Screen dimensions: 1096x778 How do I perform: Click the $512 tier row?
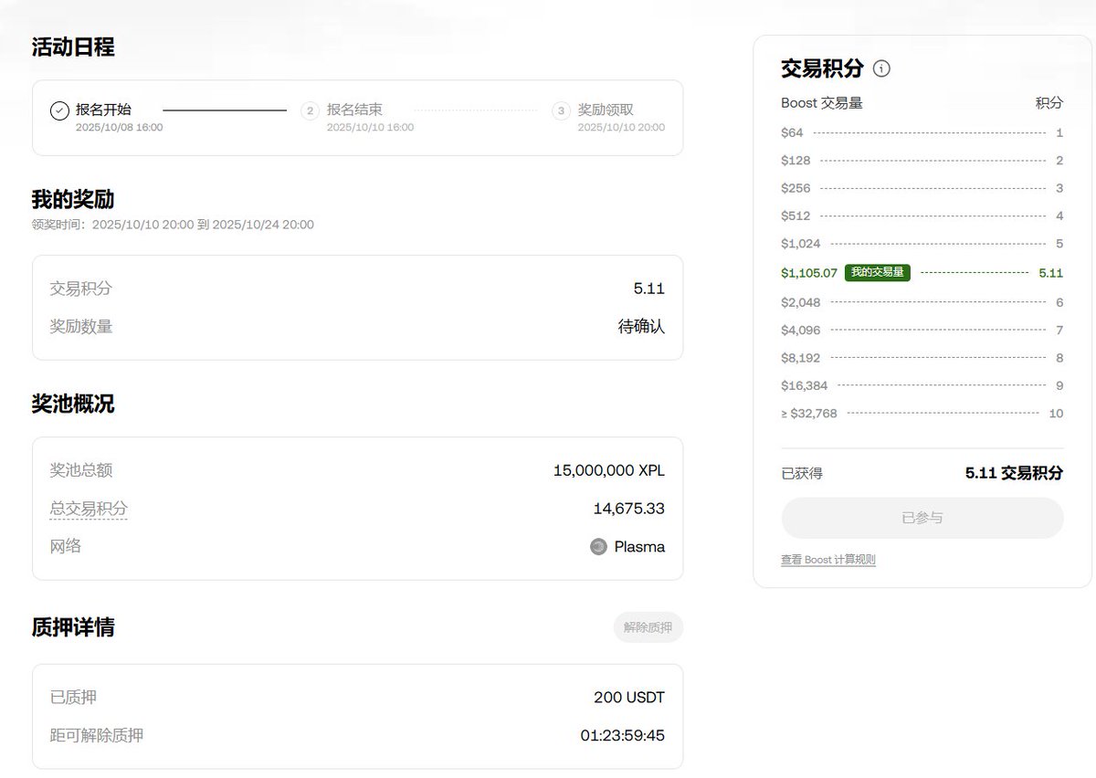tap(922, 216)
